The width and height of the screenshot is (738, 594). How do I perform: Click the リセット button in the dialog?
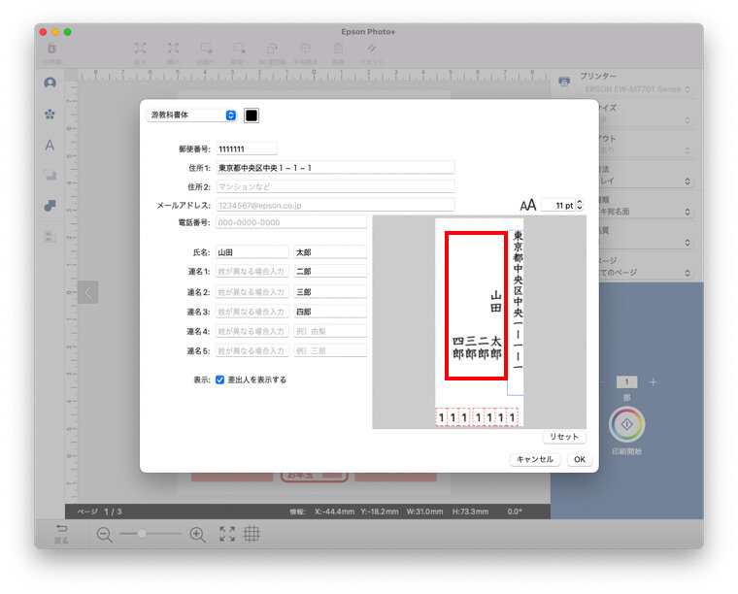click(564, 437)
